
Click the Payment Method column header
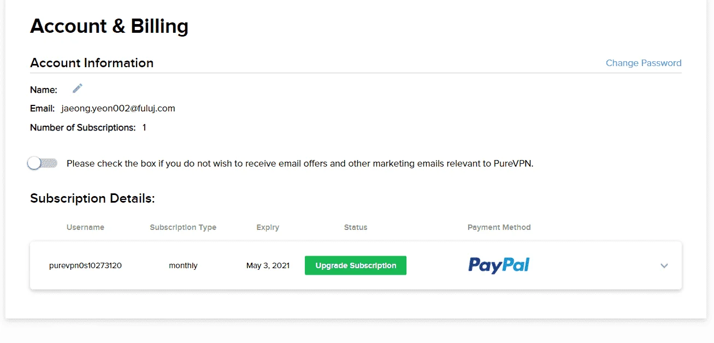click(499, 227)
